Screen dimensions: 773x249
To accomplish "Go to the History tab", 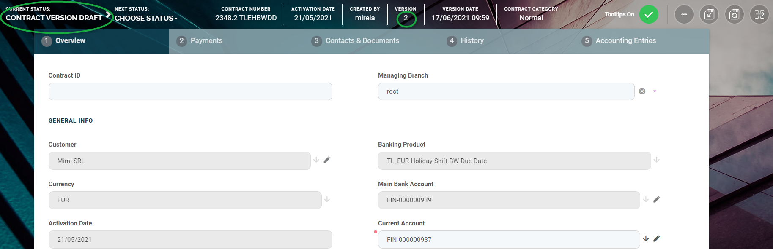I will coord(471,41).
